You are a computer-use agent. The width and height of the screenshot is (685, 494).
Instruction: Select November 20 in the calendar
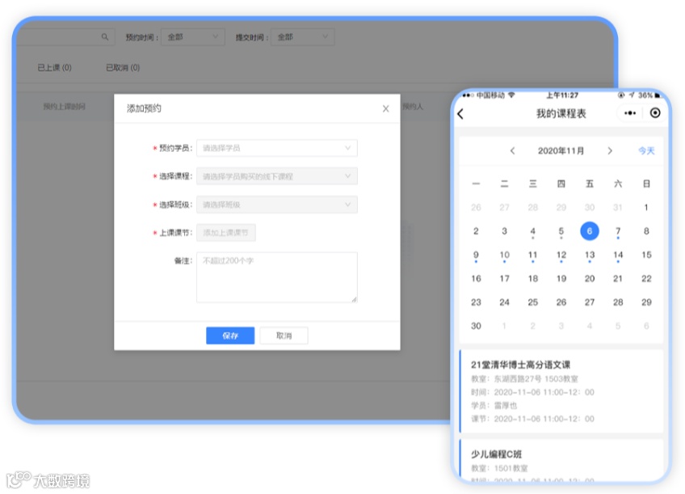coord(590,278)
